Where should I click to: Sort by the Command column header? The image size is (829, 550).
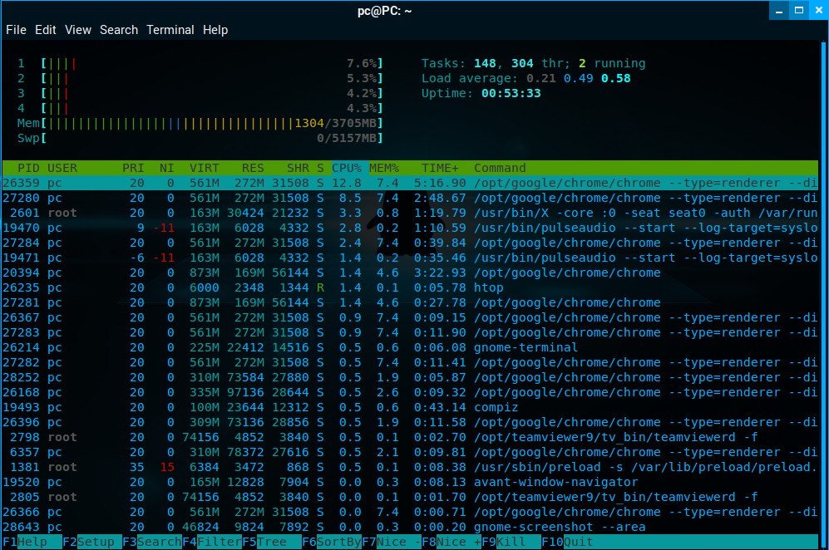[500, 168]
